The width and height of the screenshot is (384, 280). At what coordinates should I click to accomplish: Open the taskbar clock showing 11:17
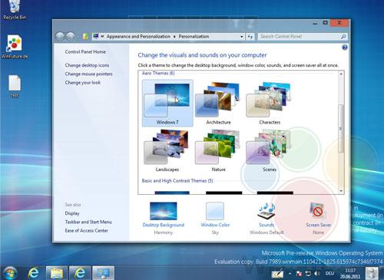350,273
